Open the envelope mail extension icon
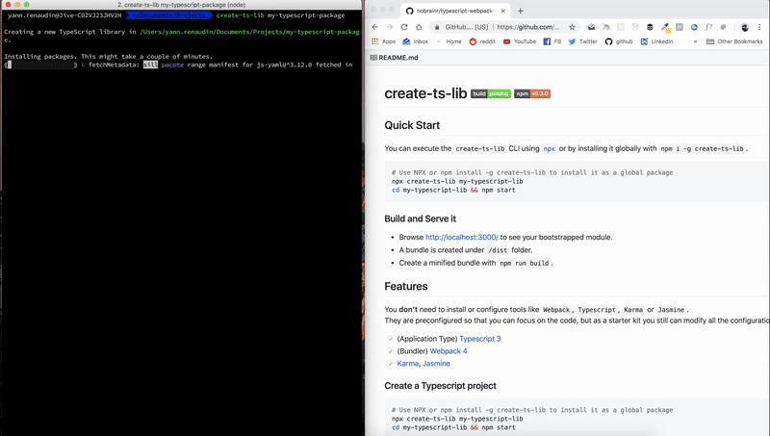The width and height of the screenshot is (770, 436). point(591,27)
